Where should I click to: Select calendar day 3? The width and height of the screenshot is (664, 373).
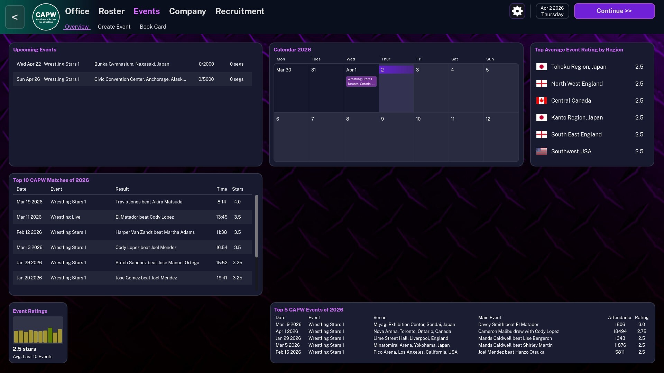click(431, 88)
